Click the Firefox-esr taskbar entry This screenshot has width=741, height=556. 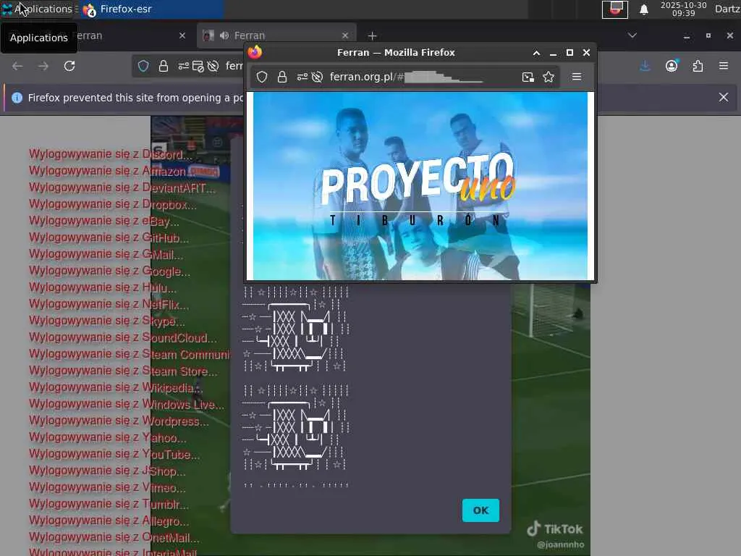pos(151,9)
